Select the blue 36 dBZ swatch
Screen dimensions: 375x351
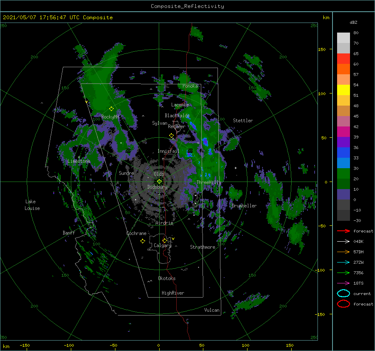343,152
